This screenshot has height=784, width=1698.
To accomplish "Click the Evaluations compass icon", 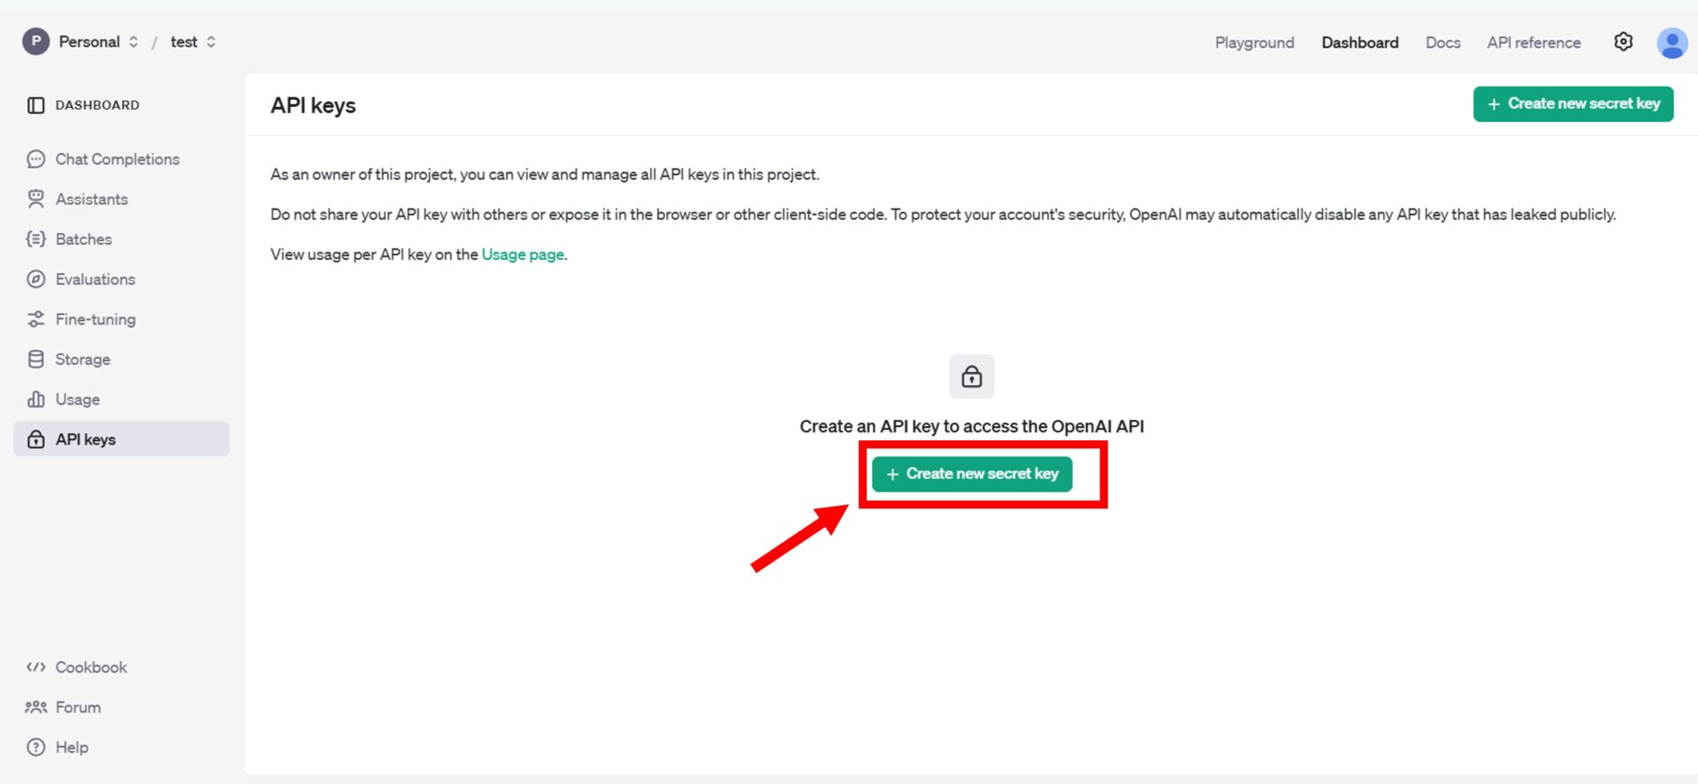I will point(35,279).
